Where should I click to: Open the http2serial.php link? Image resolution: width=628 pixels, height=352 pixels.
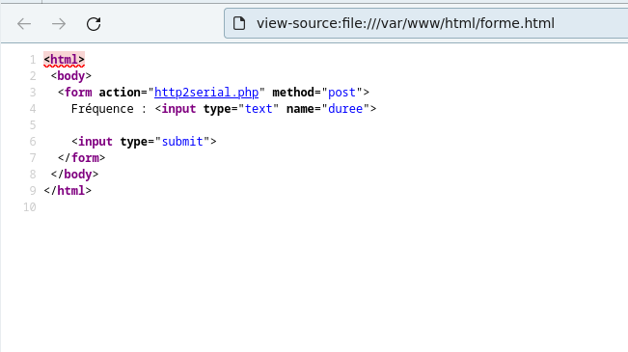[206, 93]
